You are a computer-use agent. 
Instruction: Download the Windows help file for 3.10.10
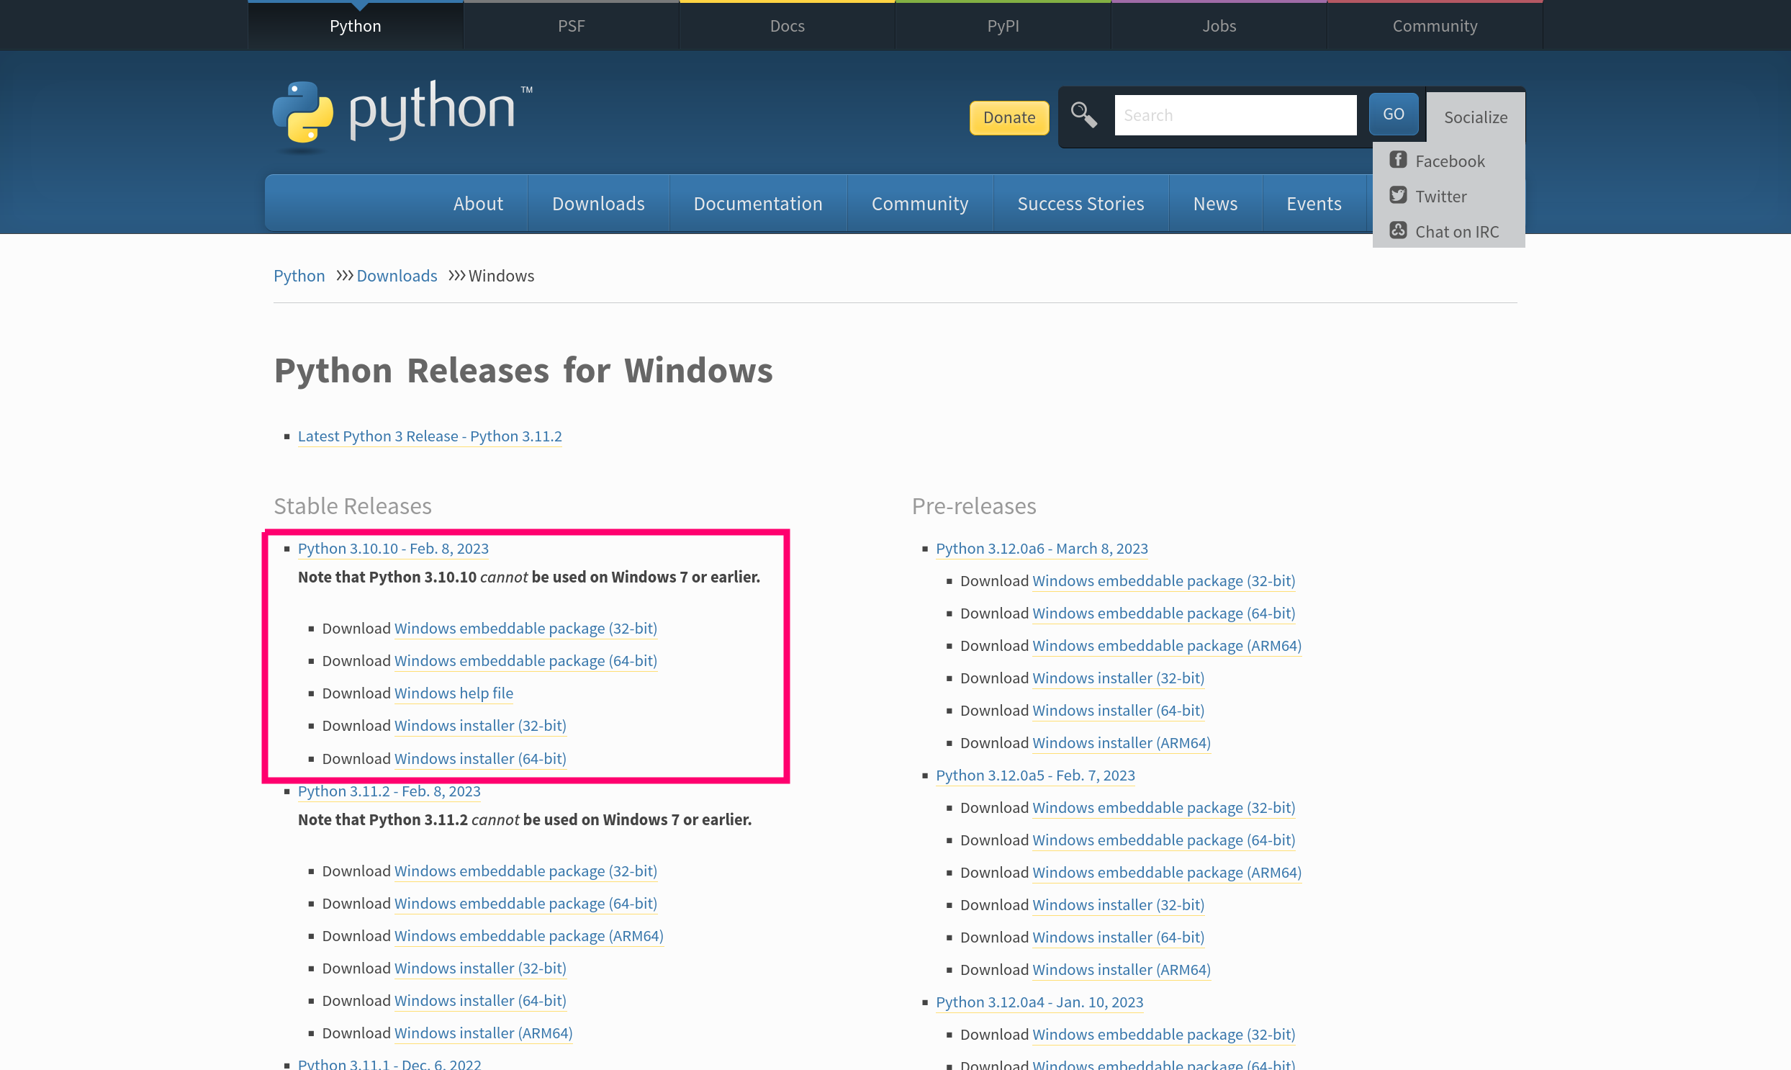tap(454, 693)
